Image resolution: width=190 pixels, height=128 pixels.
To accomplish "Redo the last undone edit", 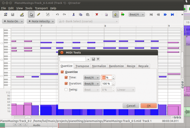I will 64,15.
